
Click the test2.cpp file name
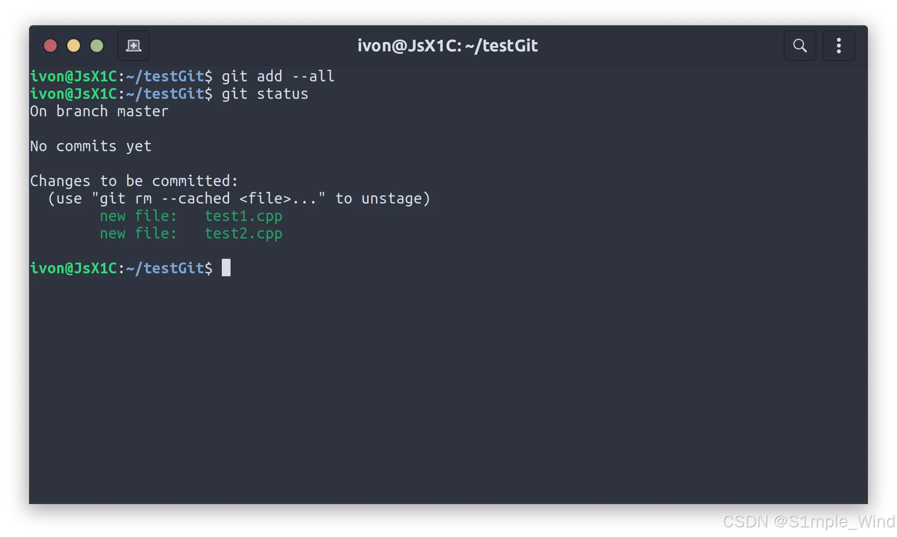[244, 234]
